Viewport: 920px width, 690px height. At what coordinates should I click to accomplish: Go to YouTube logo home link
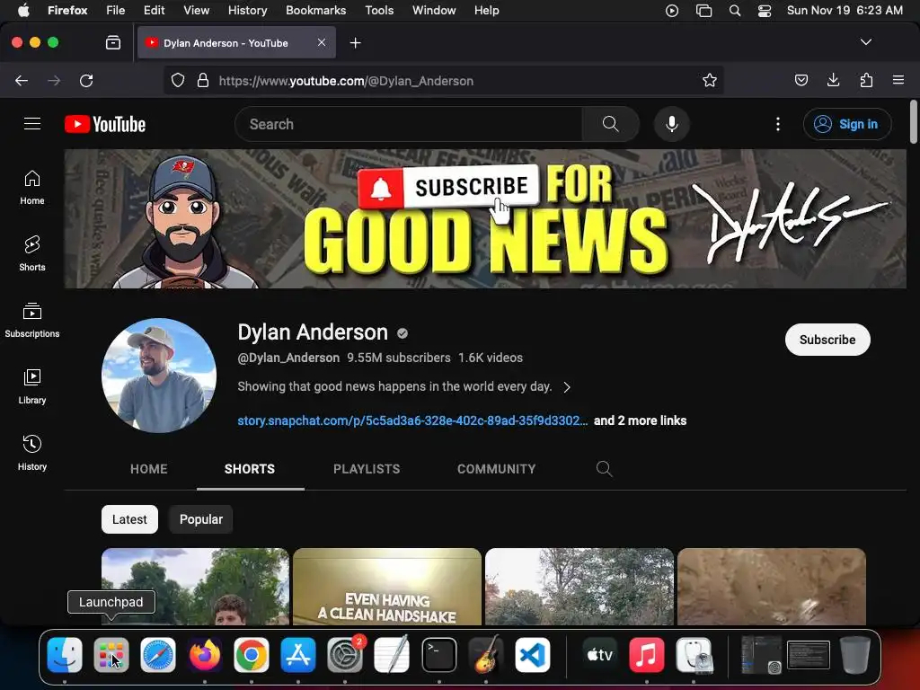[x=105, y=124]
